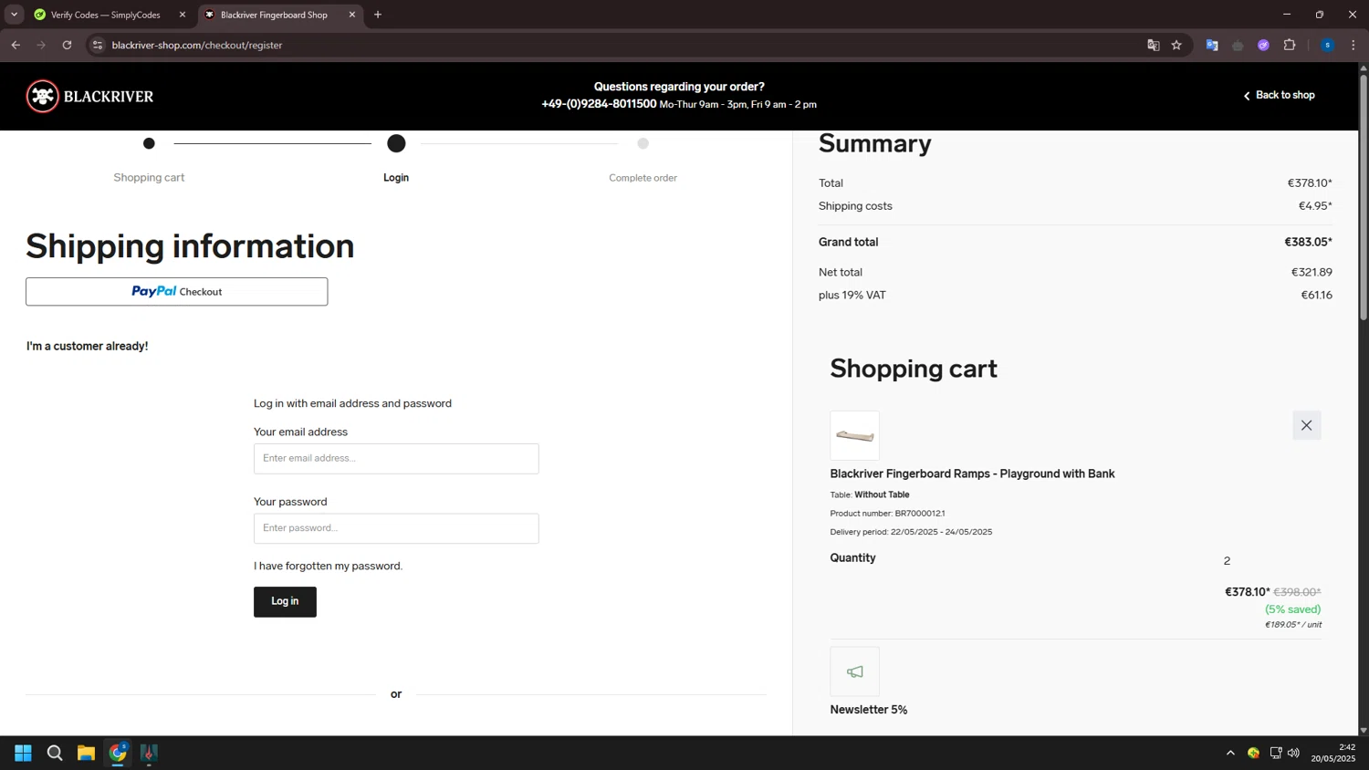Switch to the Verify Codes SimplyCodes tab
This screenshot has height=770, width=1369.
(x=105, y=15)
